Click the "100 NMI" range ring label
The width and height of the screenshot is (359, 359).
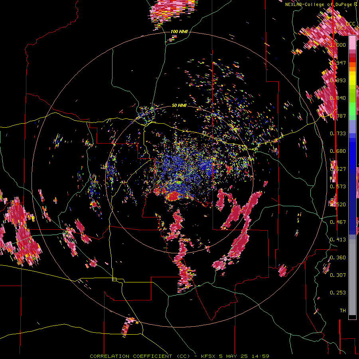[179, 32]
